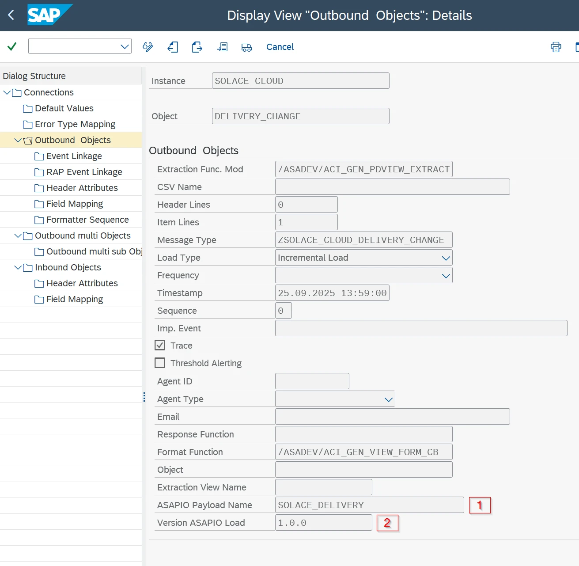The height and width of the screenshot is (566, 579).
Task: Collapse the Outbound Objects node
Action: click(x=18, y=140)
